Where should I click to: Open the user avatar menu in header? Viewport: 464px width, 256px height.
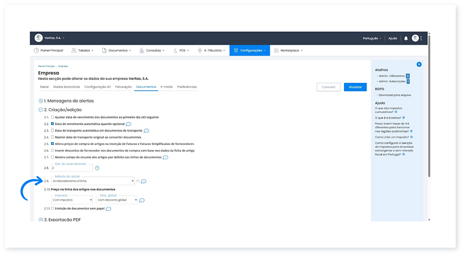click(415, 38)
